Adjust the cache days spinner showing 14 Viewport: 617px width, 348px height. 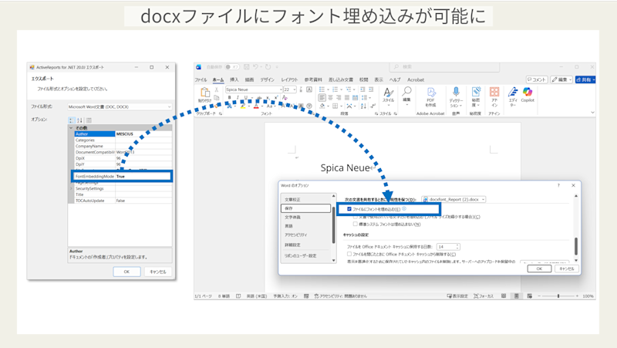(457, 247)
